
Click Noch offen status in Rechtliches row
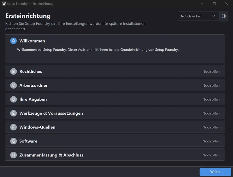click(211, 71)
